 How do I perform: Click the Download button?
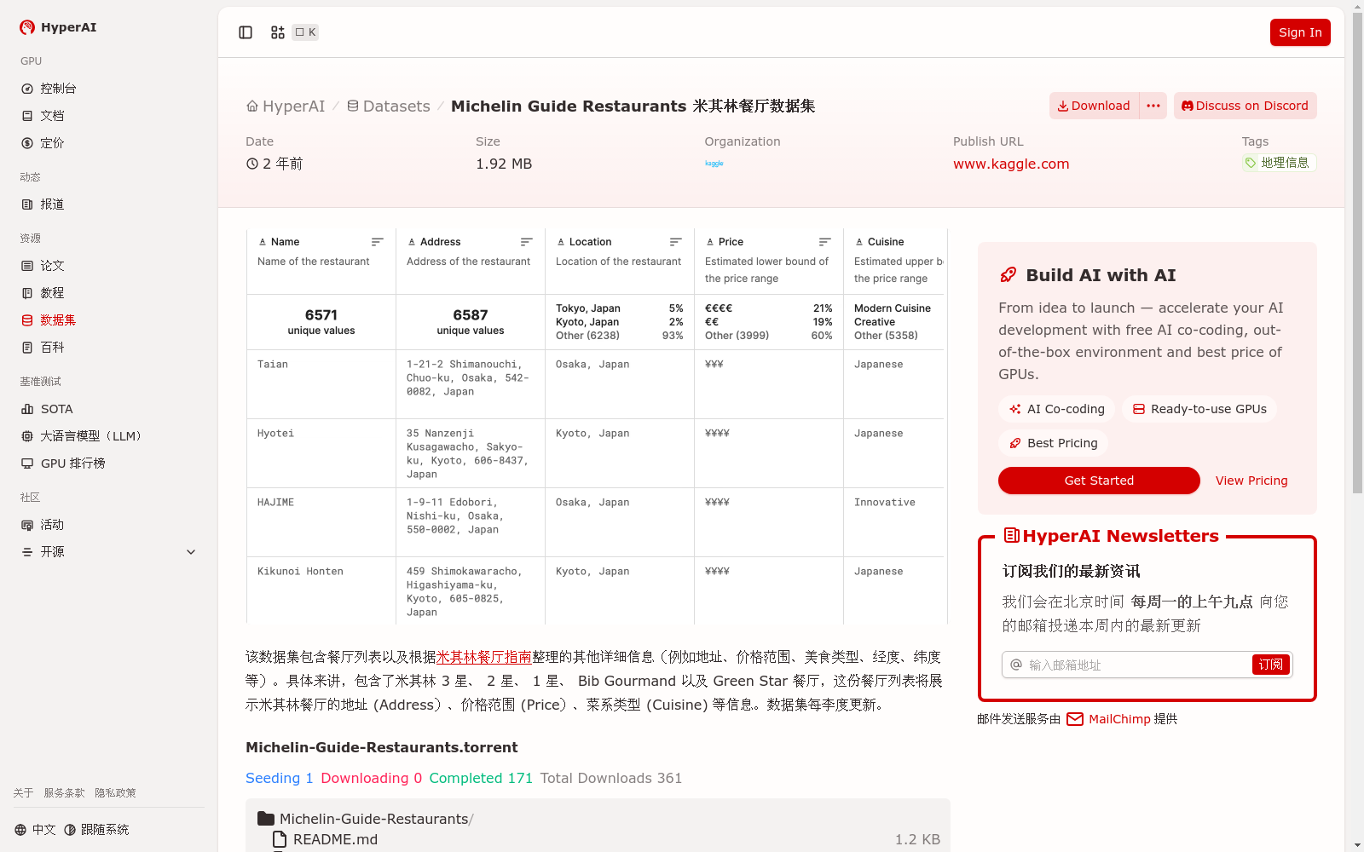(1094, 106)
